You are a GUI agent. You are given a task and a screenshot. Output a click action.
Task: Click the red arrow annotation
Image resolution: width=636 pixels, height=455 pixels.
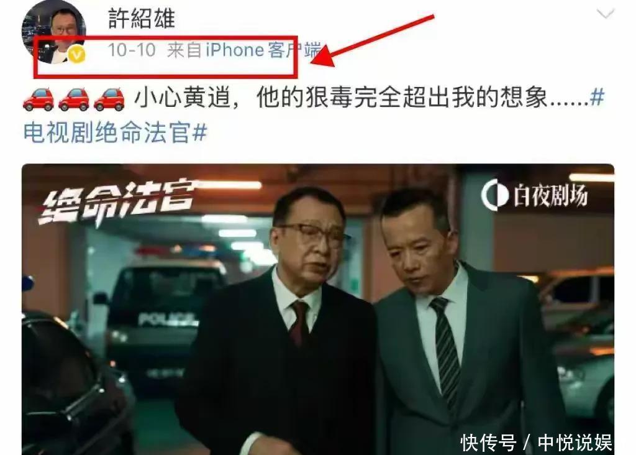[x=373, y=40]
